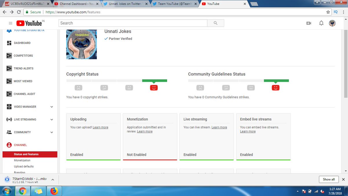
Task: Expand the Community section
Action: 52,132
